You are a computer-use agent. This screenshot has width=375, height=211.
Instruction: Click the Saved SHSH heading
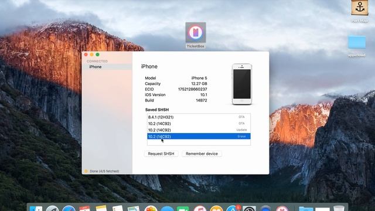pyautogui.click(x=157, y=110)
